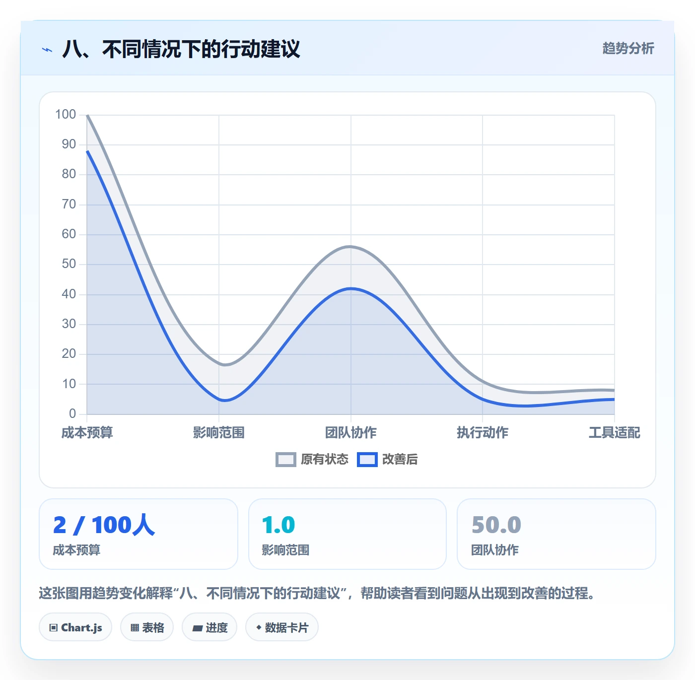
Task: Click the 50 y-axis tick label
Action: coord(69,264)
